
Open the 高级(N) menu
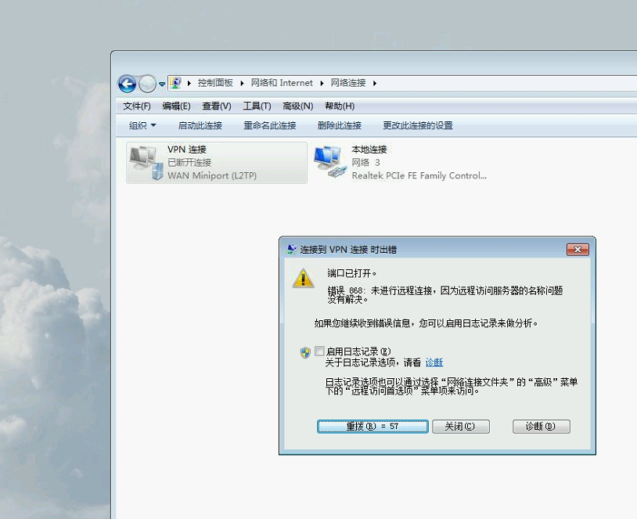pyautogui.click(x=298, y=106)
